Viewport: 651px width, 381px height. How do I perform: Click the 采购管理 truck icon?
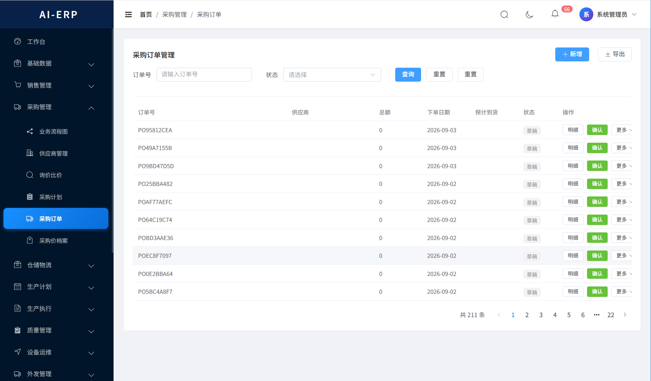17,107
